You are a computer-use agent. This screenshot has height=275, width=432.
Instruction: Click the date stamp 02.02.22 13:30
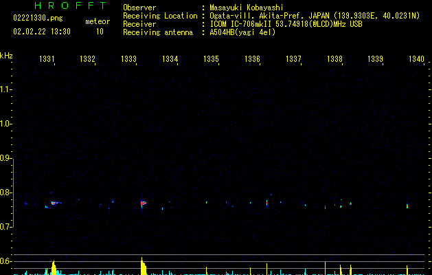pos(42,32)
